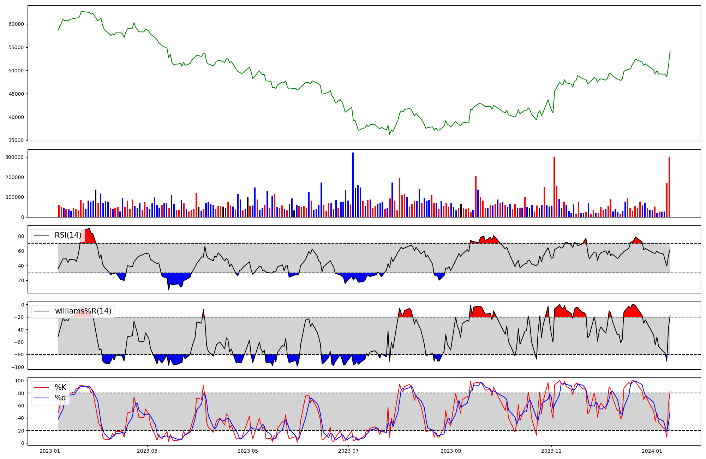Click the williams%R(14) legend label
Viewport: 706px width, 459px height.
click(x=83, y=311)
